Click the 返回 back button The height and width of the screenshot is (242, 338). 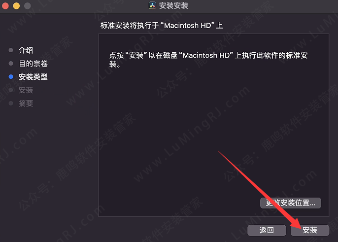(267, 230)
